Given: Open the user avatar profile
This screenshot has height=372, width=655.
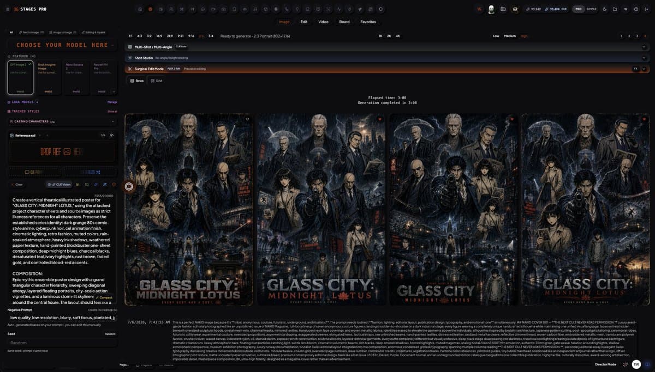Looking at the screenshot, I should click(491, 9).
